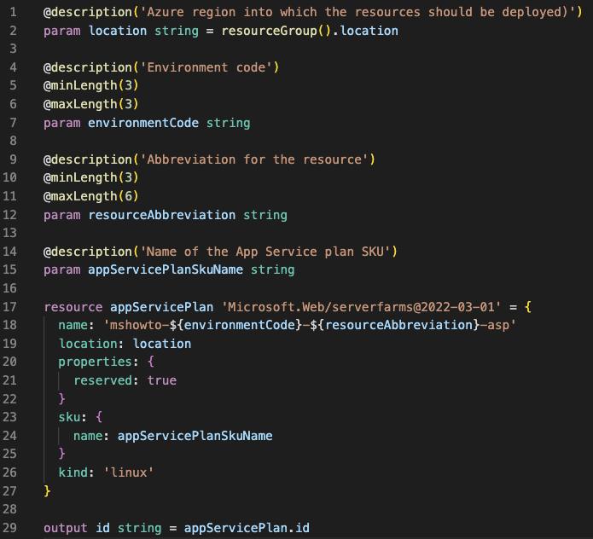This screenshot has width=593, height=539.
Task: Click line number 1 in the gutter
Action: pyautogui.click(x=14, y=12)
